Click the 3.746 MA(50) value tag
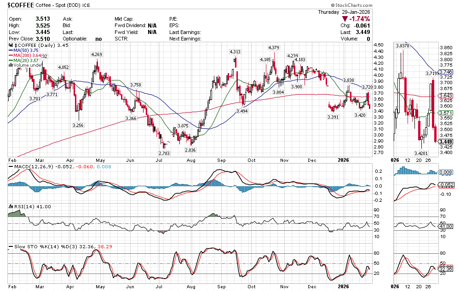This screenshot has width=460, height=291. point(446,72)
